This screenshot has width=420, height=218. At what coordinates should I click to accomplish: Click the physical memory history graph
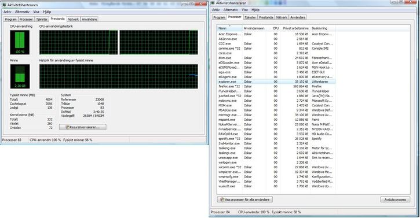(119, 76)
